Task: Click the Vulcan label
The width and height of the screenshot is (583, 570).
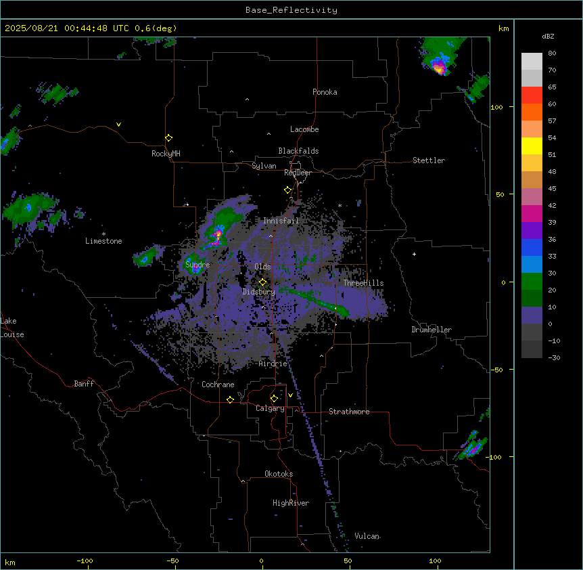Action: pyautogui.click(x=367, y=536)
